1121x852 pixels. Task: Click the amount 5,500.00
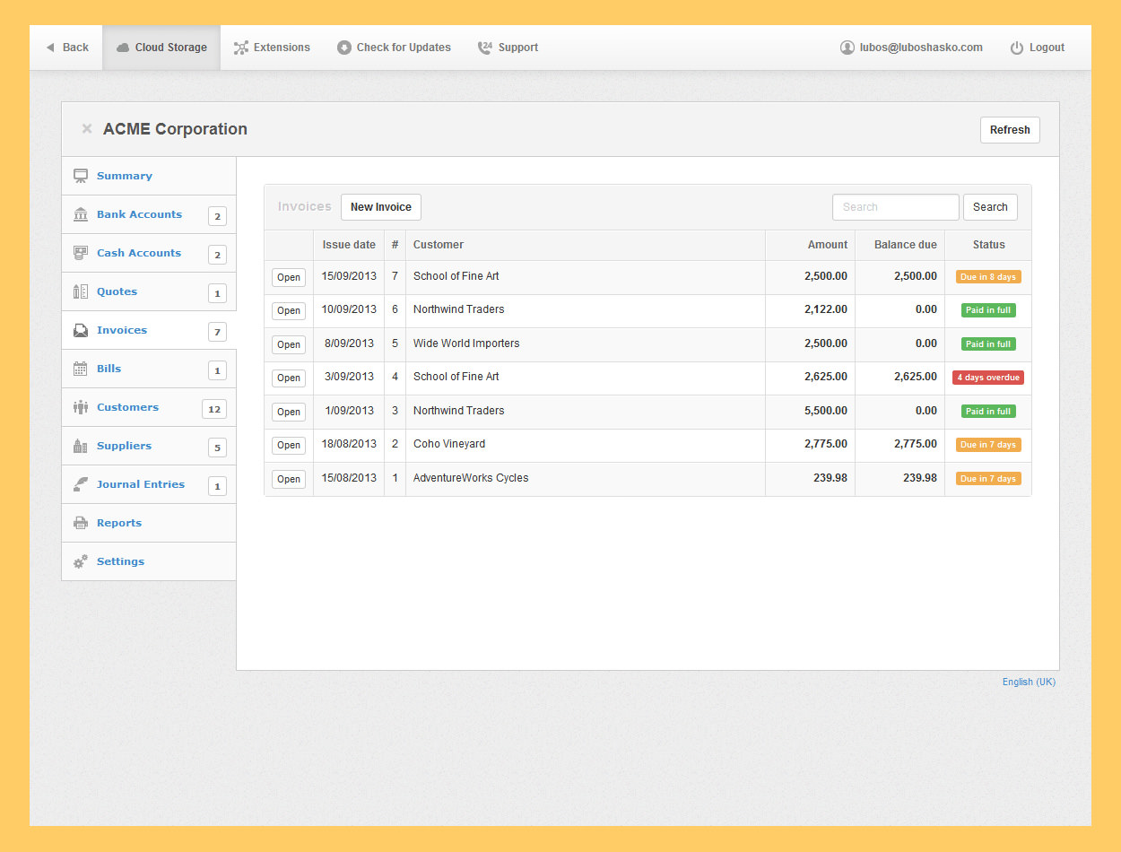825,411
